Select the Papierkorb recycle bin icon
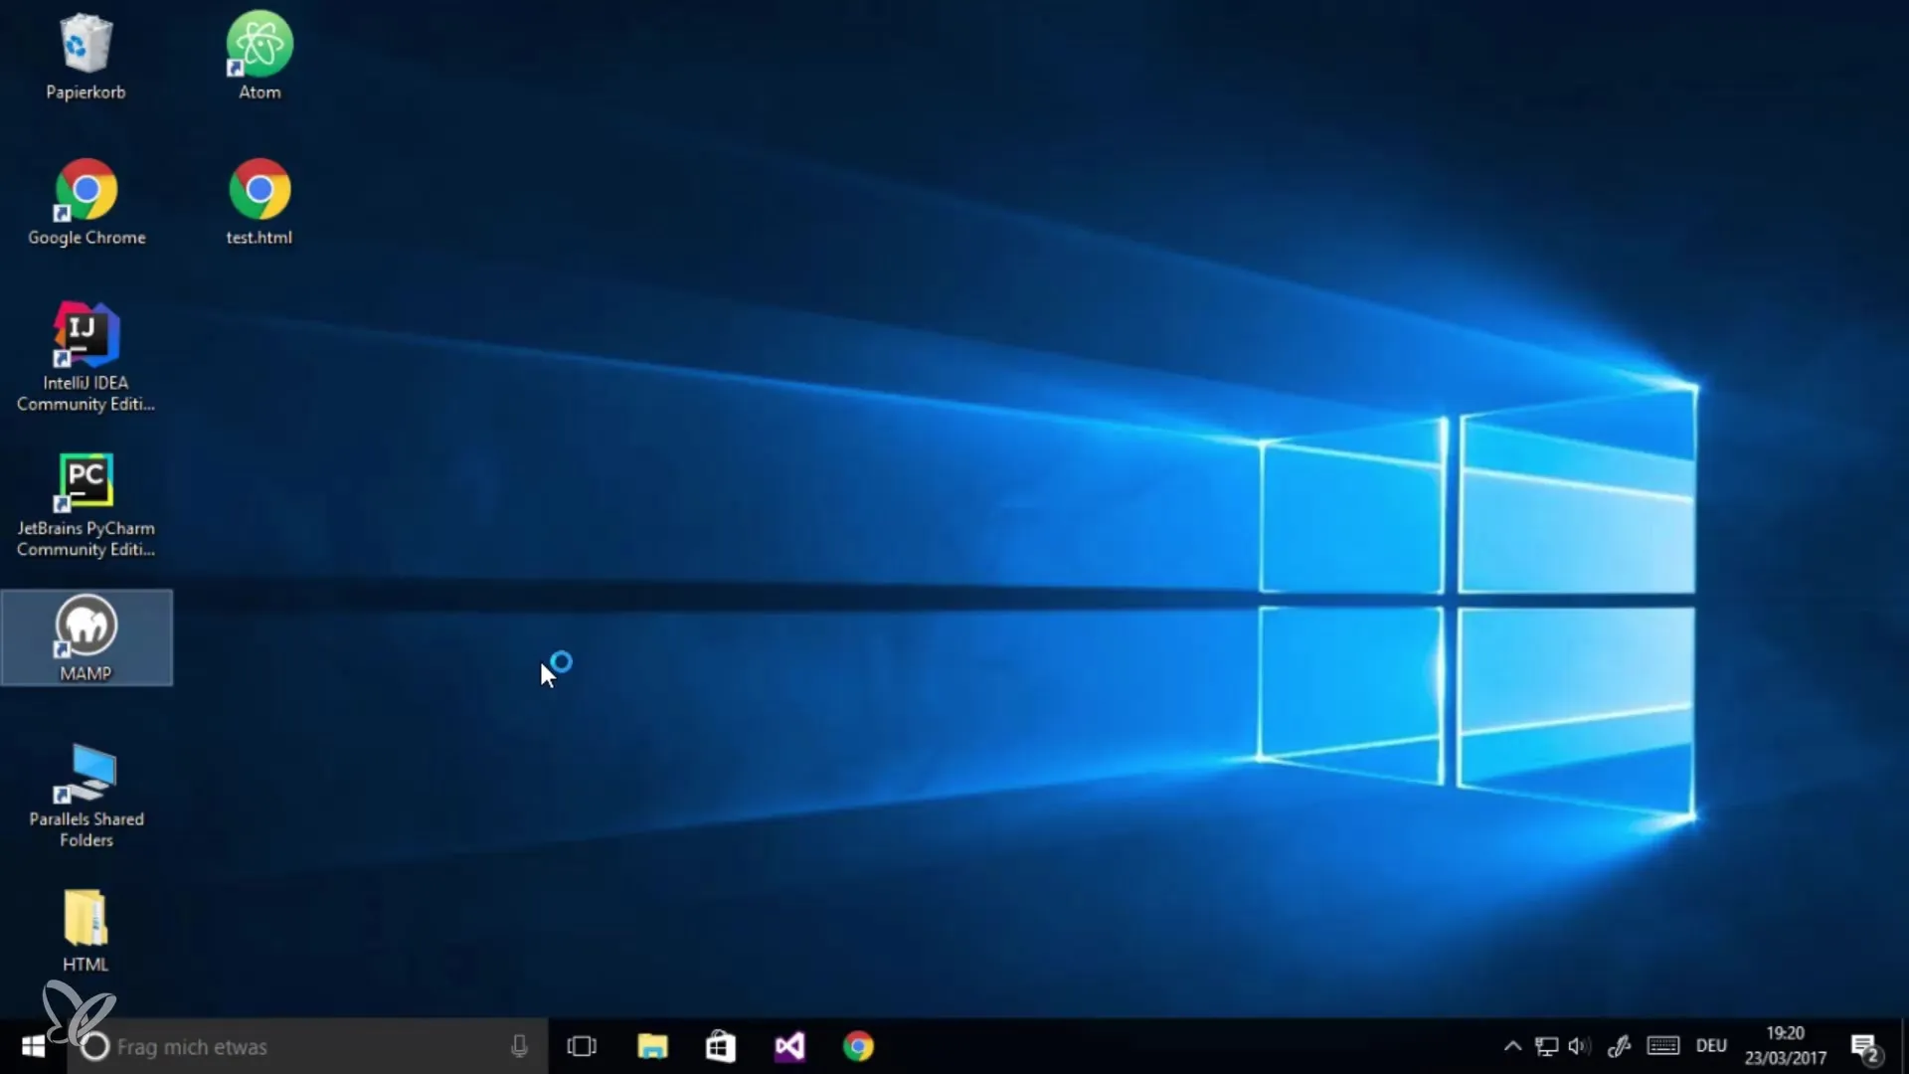 click(x=86, y=58)
